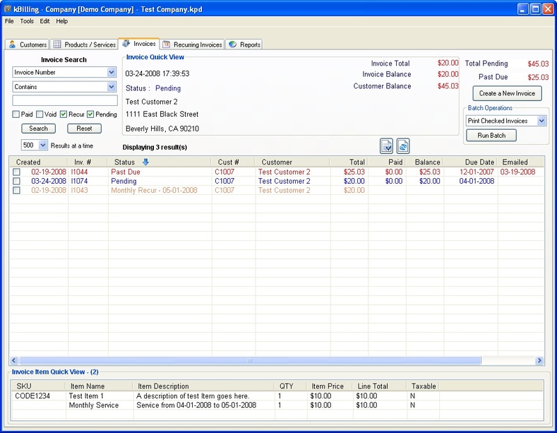
Task: Click the blue sort arrow beside Status
Action: [146, 162]
